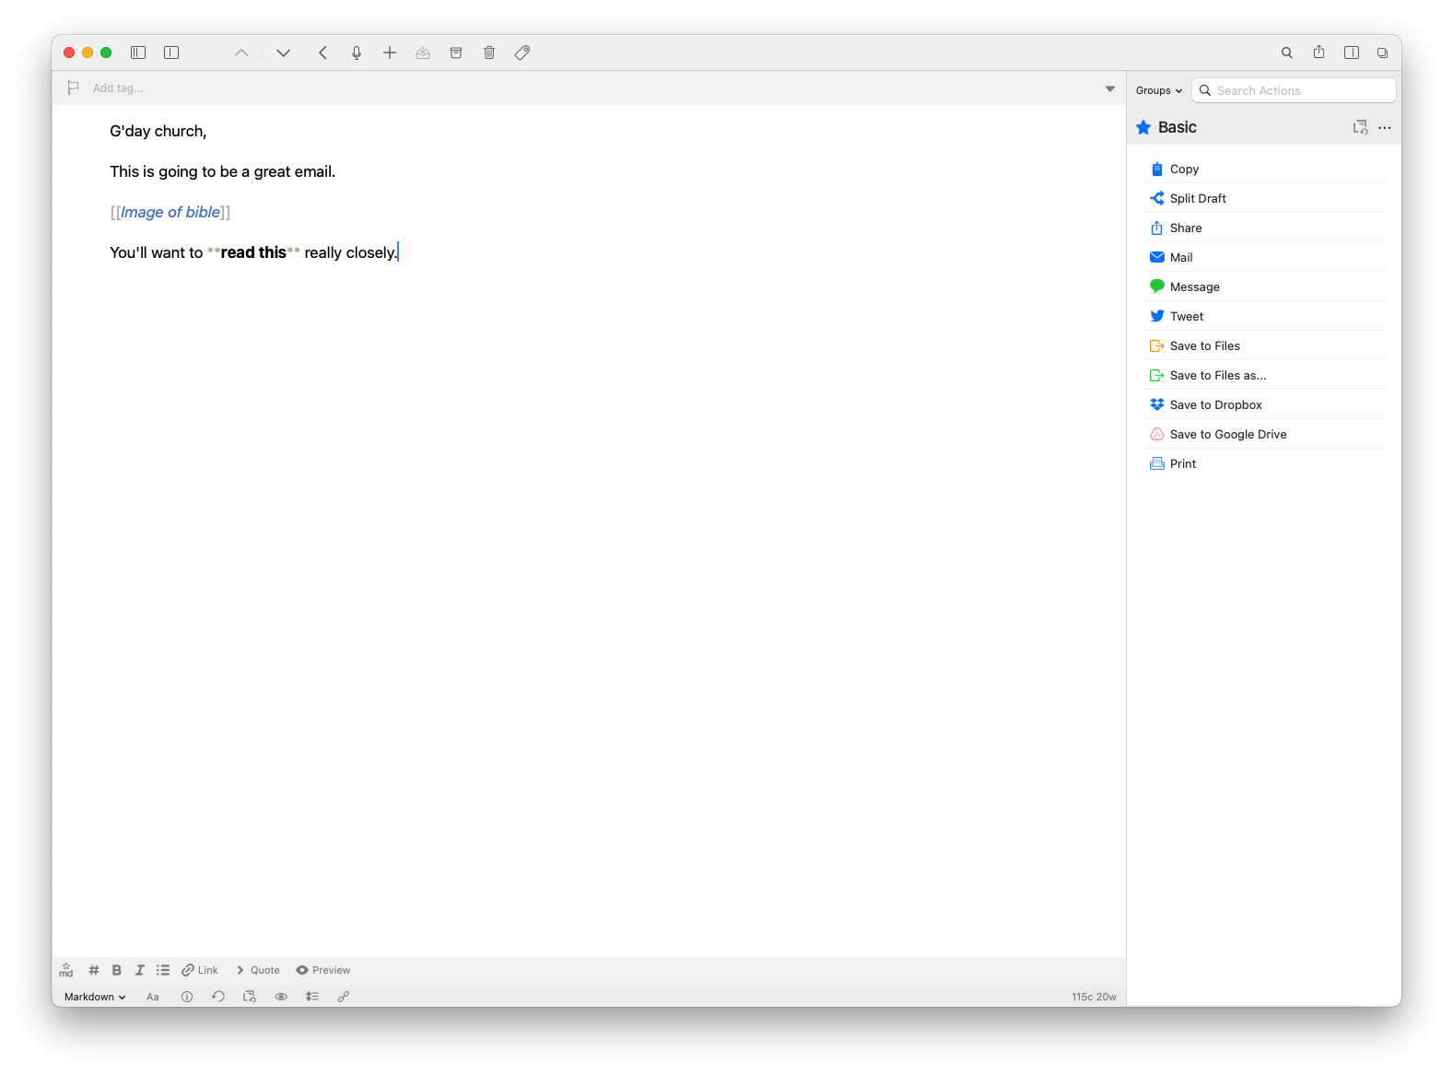Click the back arrow in toolbar
This screenshot has width=1453, height=1075.
323,53
